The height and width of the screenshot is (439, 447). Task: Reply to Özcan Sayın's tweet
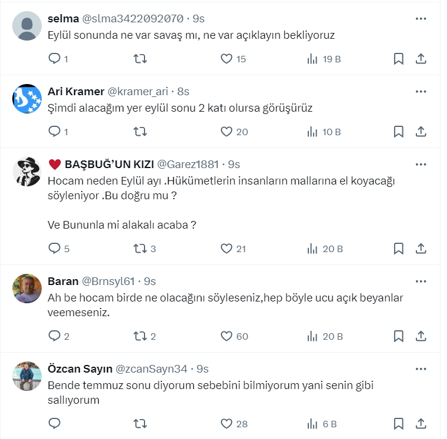pos(55,423)
